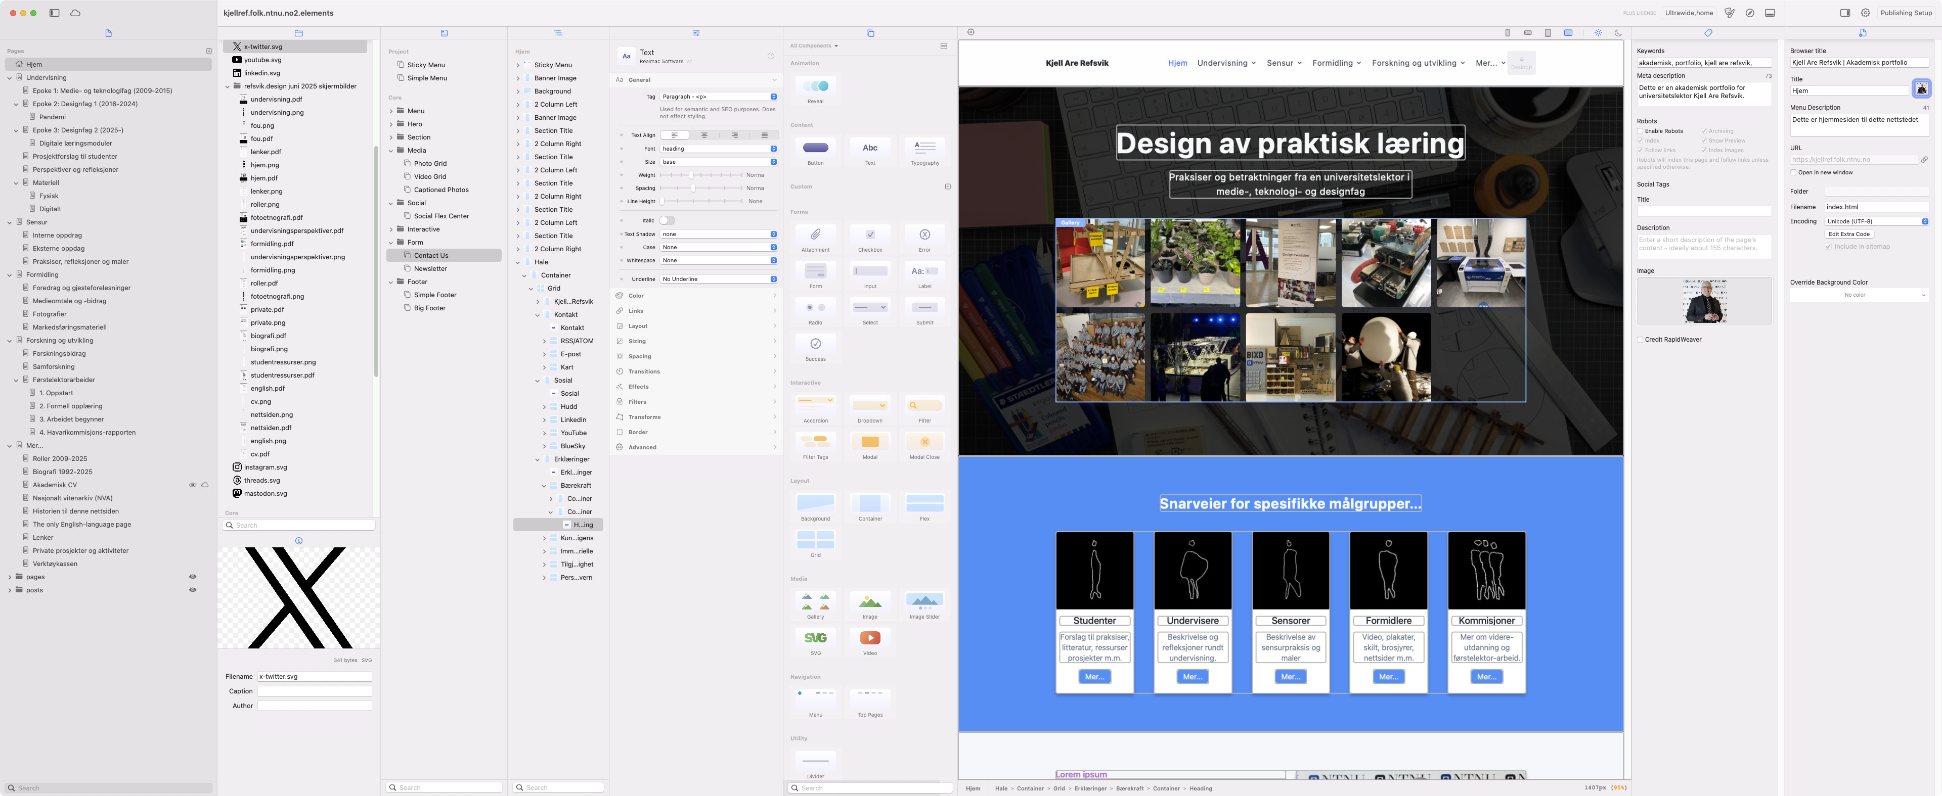Click the preview settings gear icon
Screen dimensions: 1942x796
[971, 32]
